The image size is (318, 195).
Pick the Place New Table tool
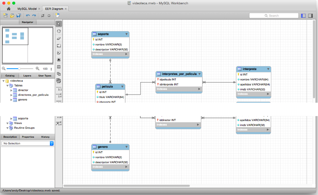59,67
